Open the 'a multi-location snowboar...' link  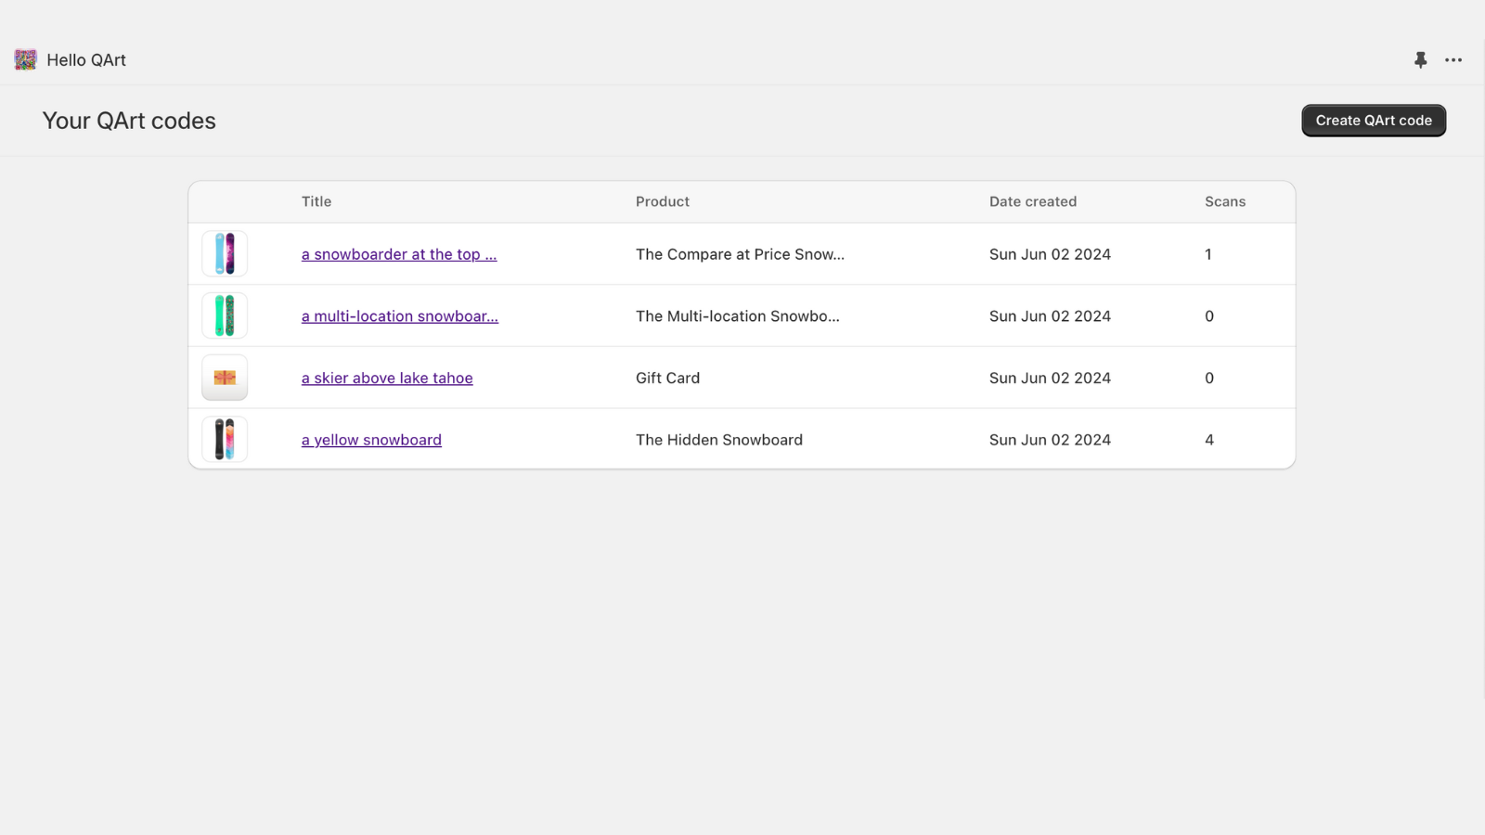400,316
